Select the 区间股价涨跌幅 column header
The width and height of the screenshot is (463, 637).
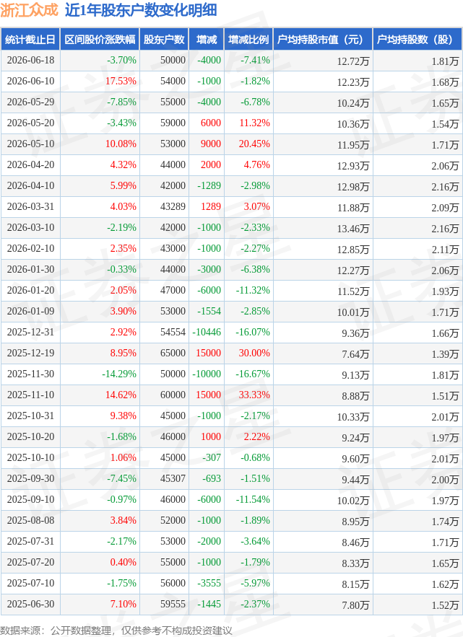click(x=100, y=40)
